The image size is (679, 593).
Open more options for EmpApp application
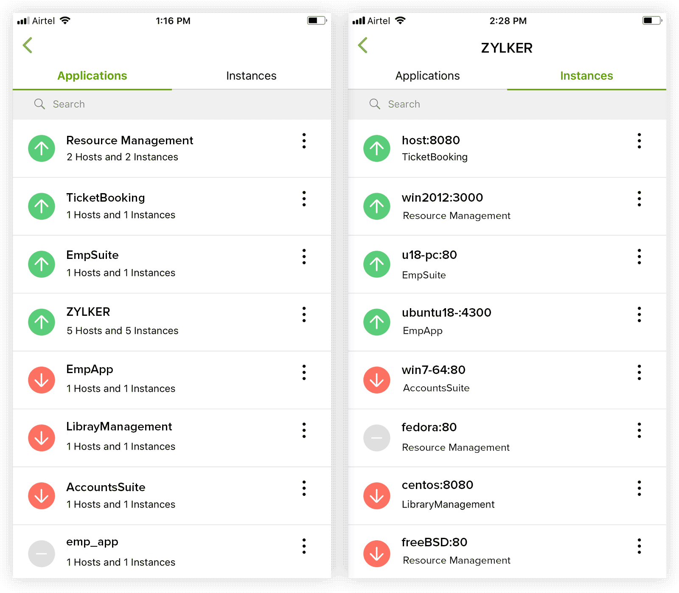pos(304,372)
